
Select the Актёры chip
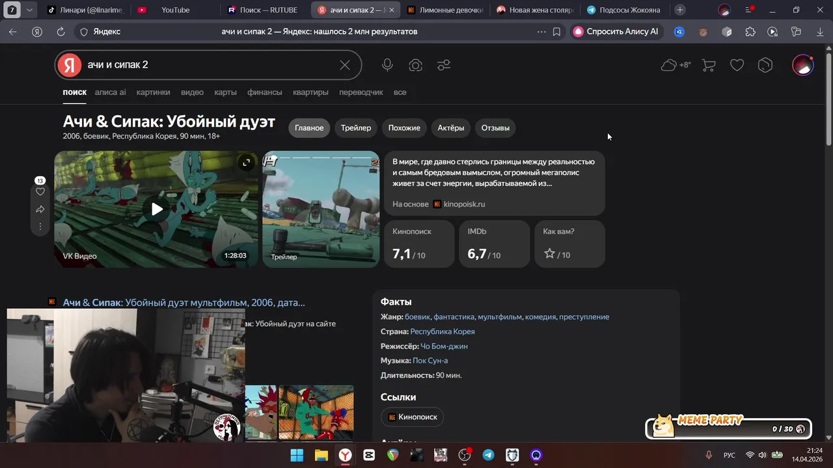(451, 128)
